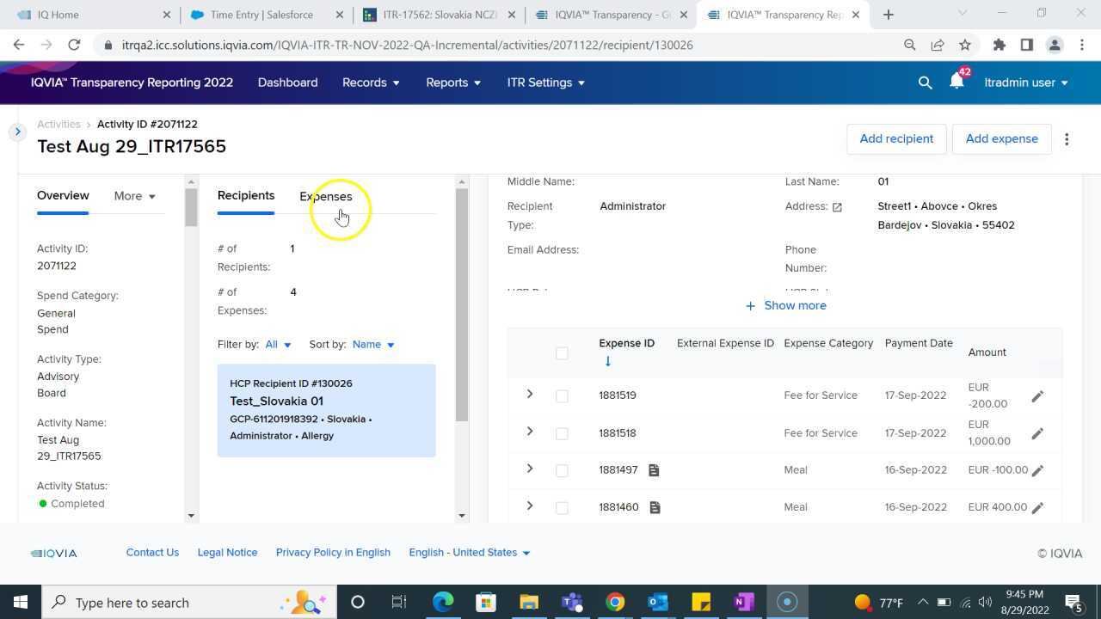Click the Add expense button
The image size is (1101, 619).
(1001, 139)
